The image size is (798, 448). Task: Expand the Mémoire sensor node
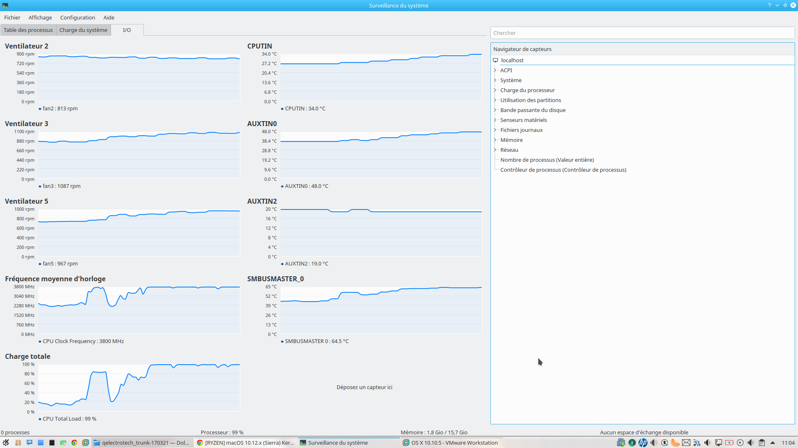point(495,140)
